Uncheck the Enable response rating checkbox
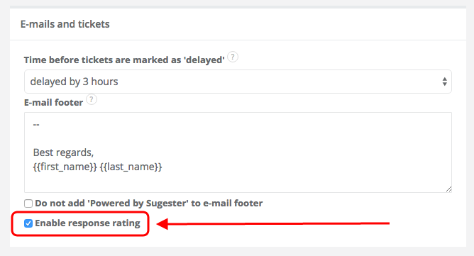This screenshot has height=256, width=474. tap(28, 223)
